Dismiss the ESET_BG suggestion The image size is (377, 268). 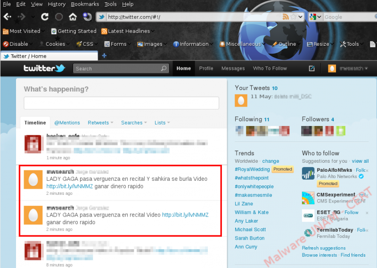click(x=367, y=213)
